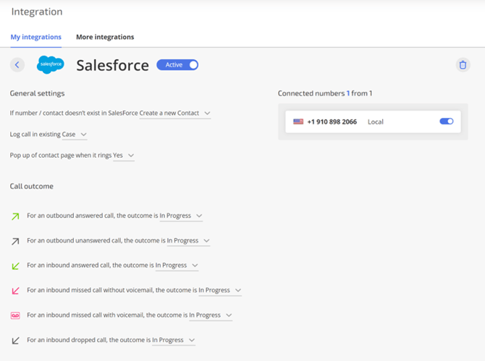Delete the integration using the trash icon

[x=463, y=65]
